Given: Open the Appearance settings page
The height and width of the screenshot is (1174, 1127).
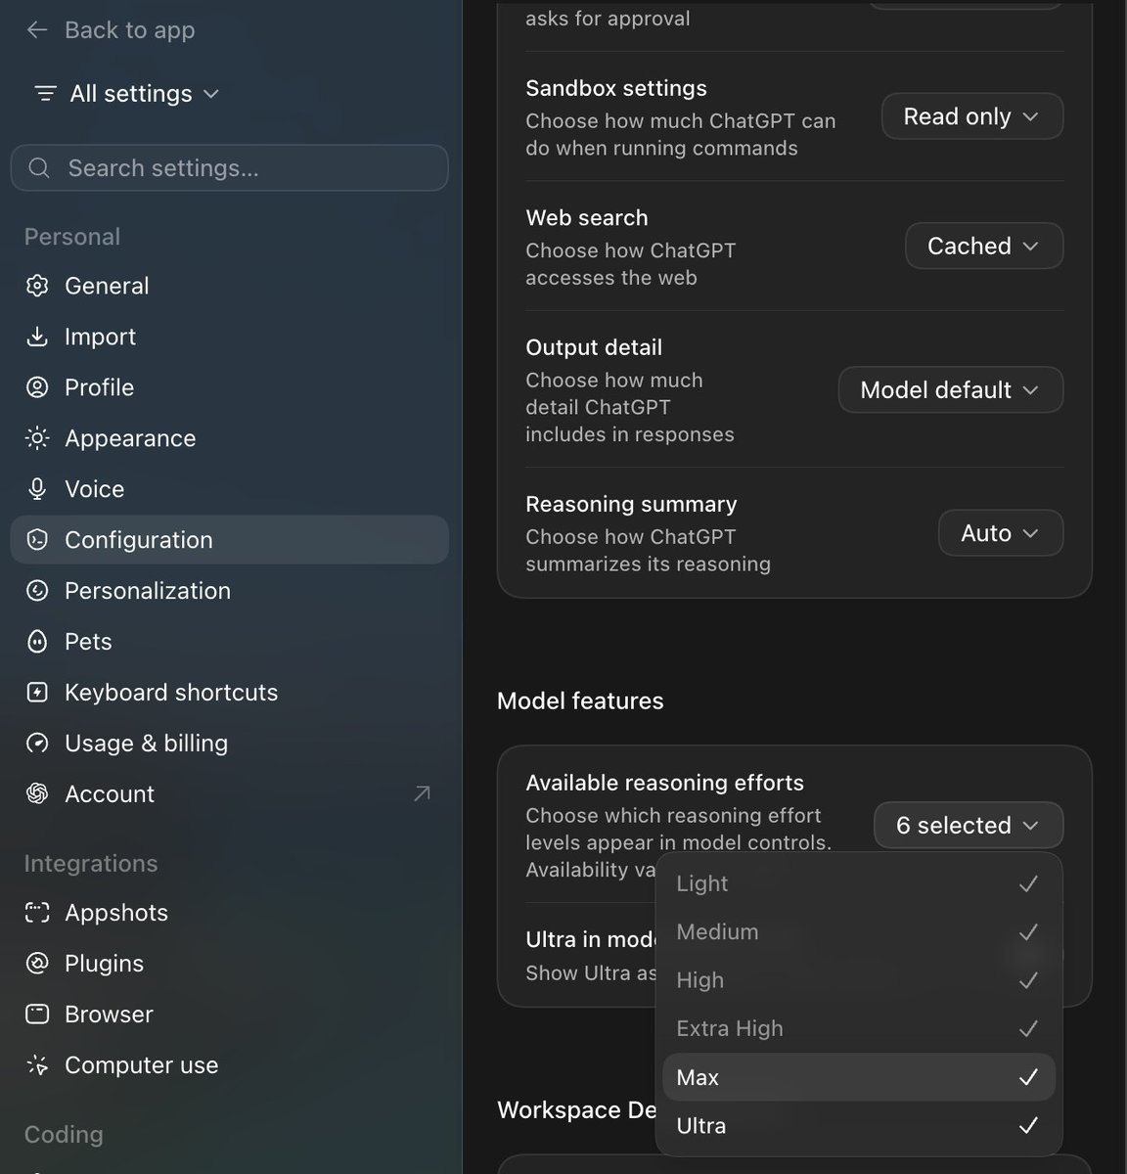Looking at the screenshot, I should click(x=229, y=438).
